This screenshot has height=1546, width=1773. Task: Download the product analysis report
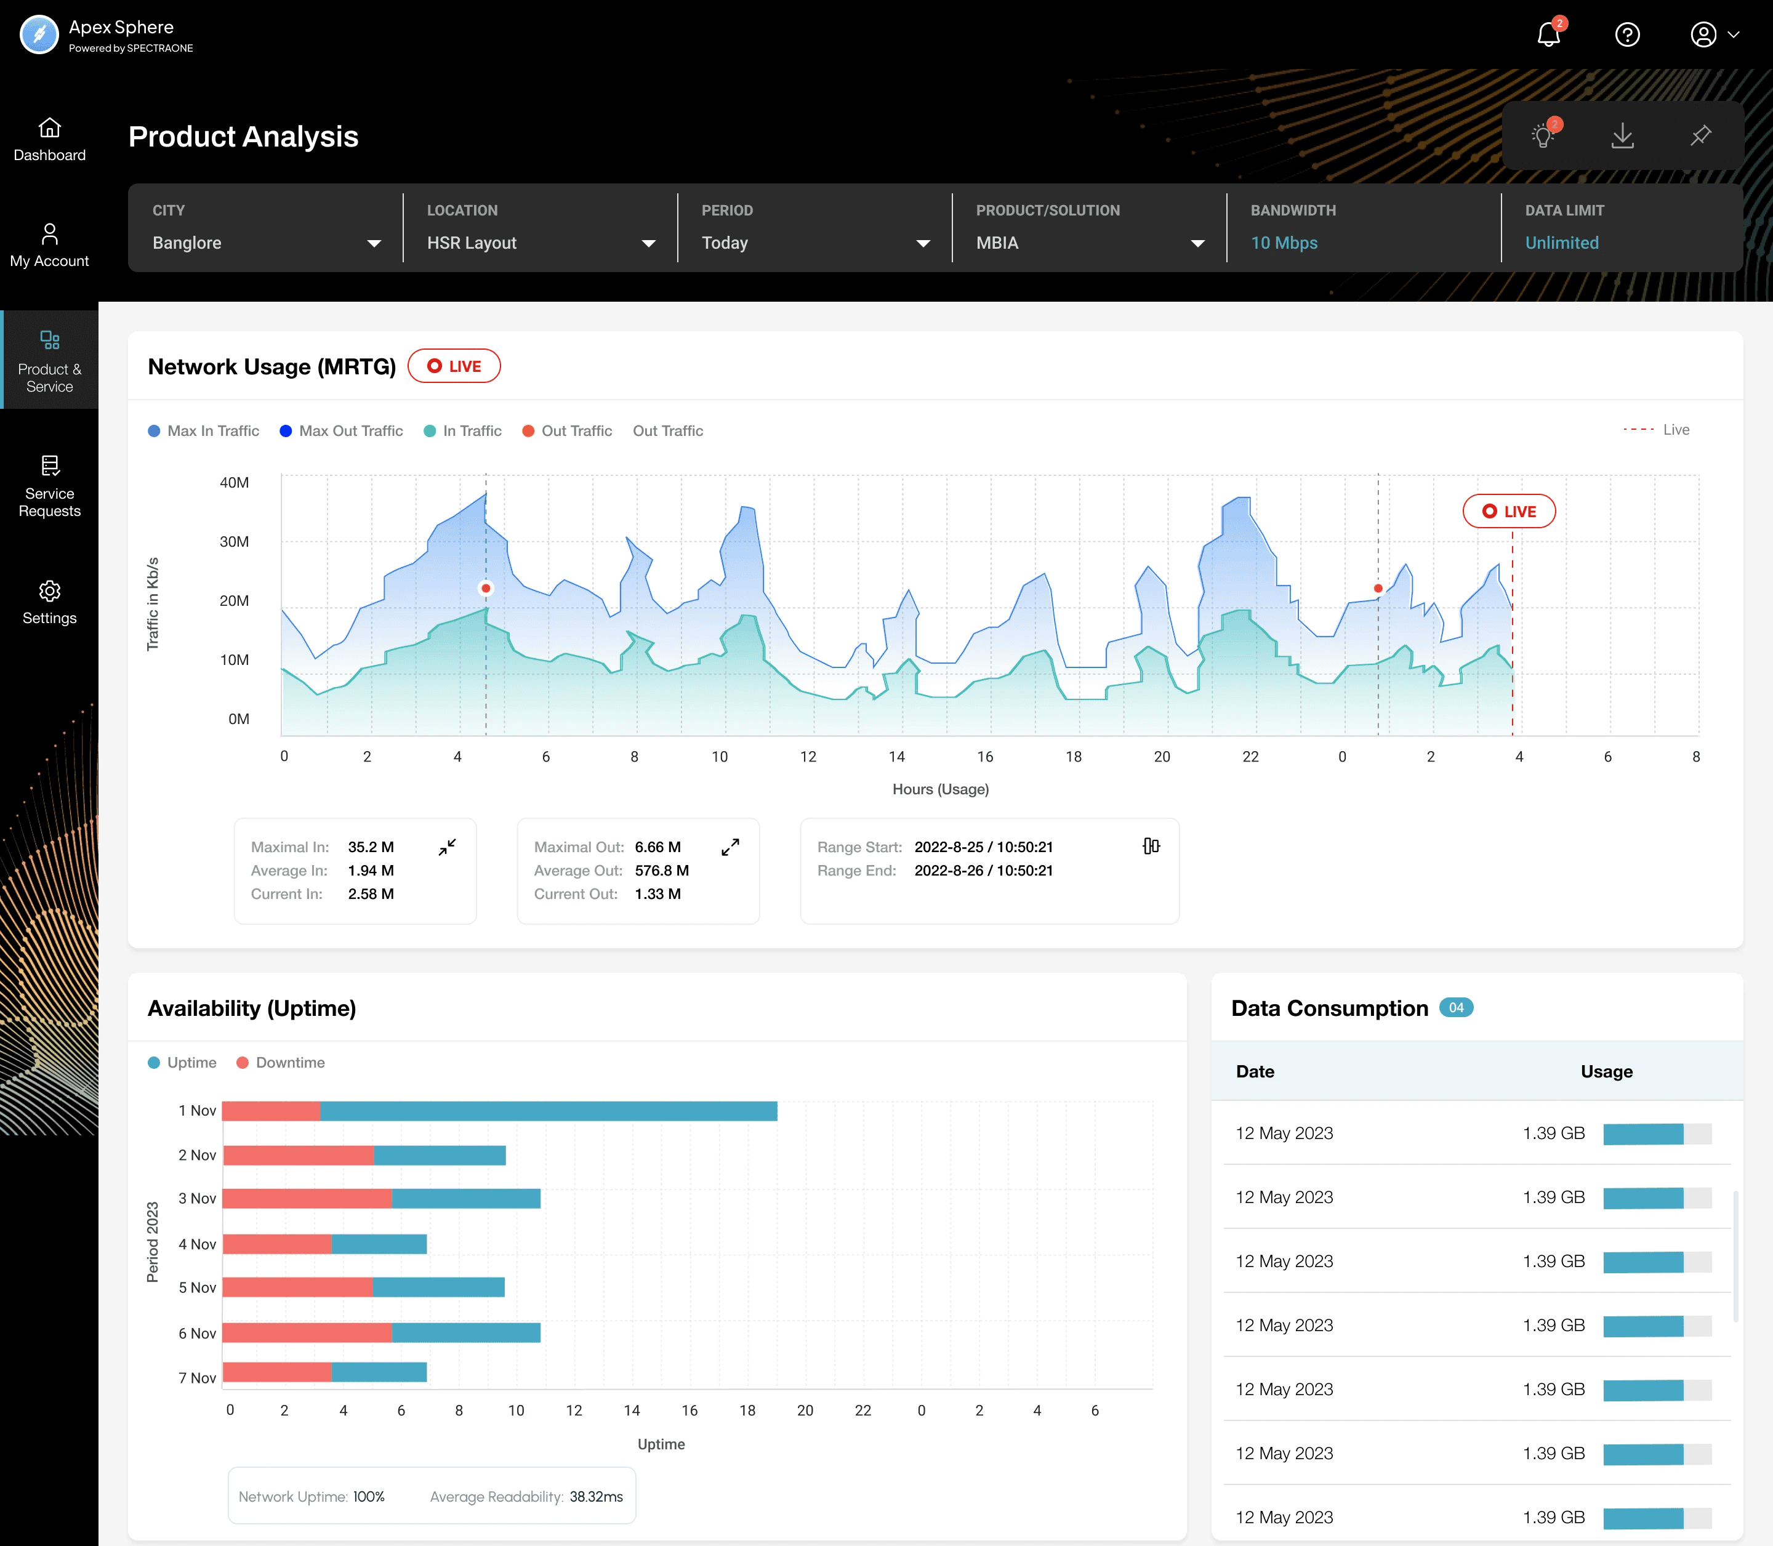[x=1622, y=135]
